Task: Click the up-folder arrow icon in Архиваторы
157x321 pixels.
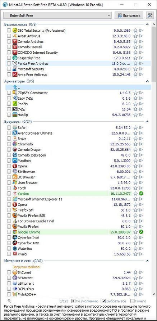Action: click(x=15, y=87)
